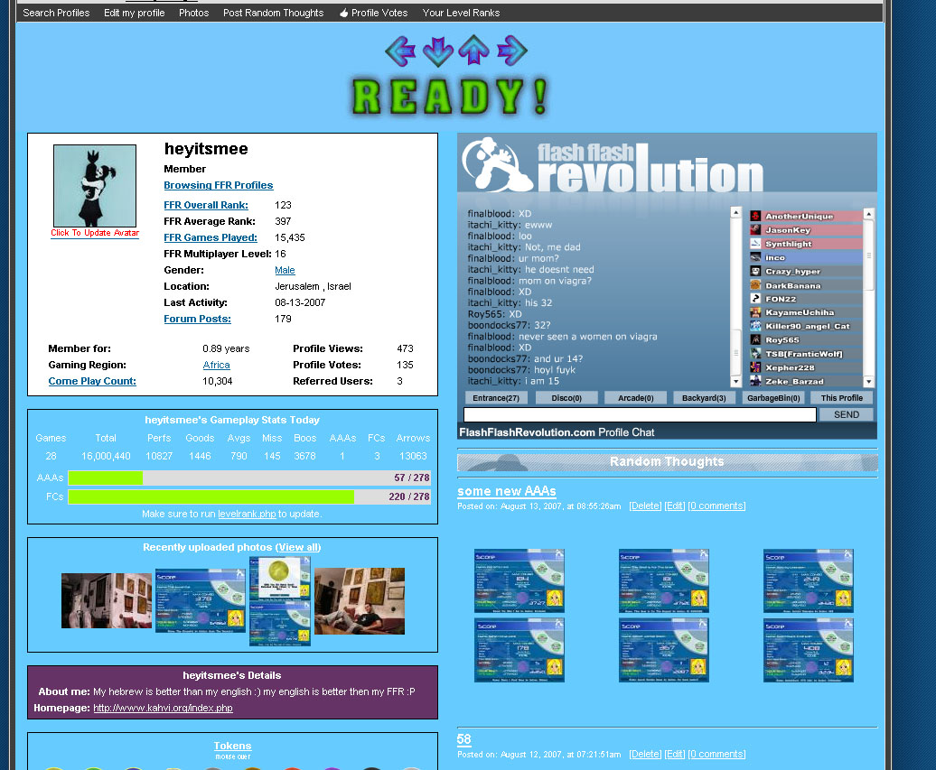Select AnotherUnique's avatar in chat user list
Image resolution: width=936 pixels, height=770 pixels.
(x=755, y=216)
